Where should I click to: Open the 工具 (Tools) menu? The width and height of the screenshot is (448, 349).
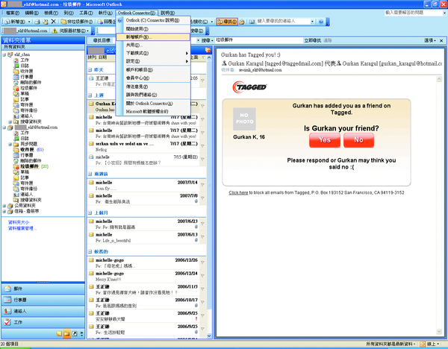(x=86, y=13)
